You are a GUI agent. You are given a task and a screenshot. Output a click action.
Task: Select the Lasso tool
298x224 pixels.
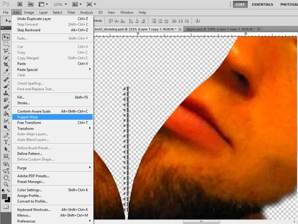pos(6,51)
